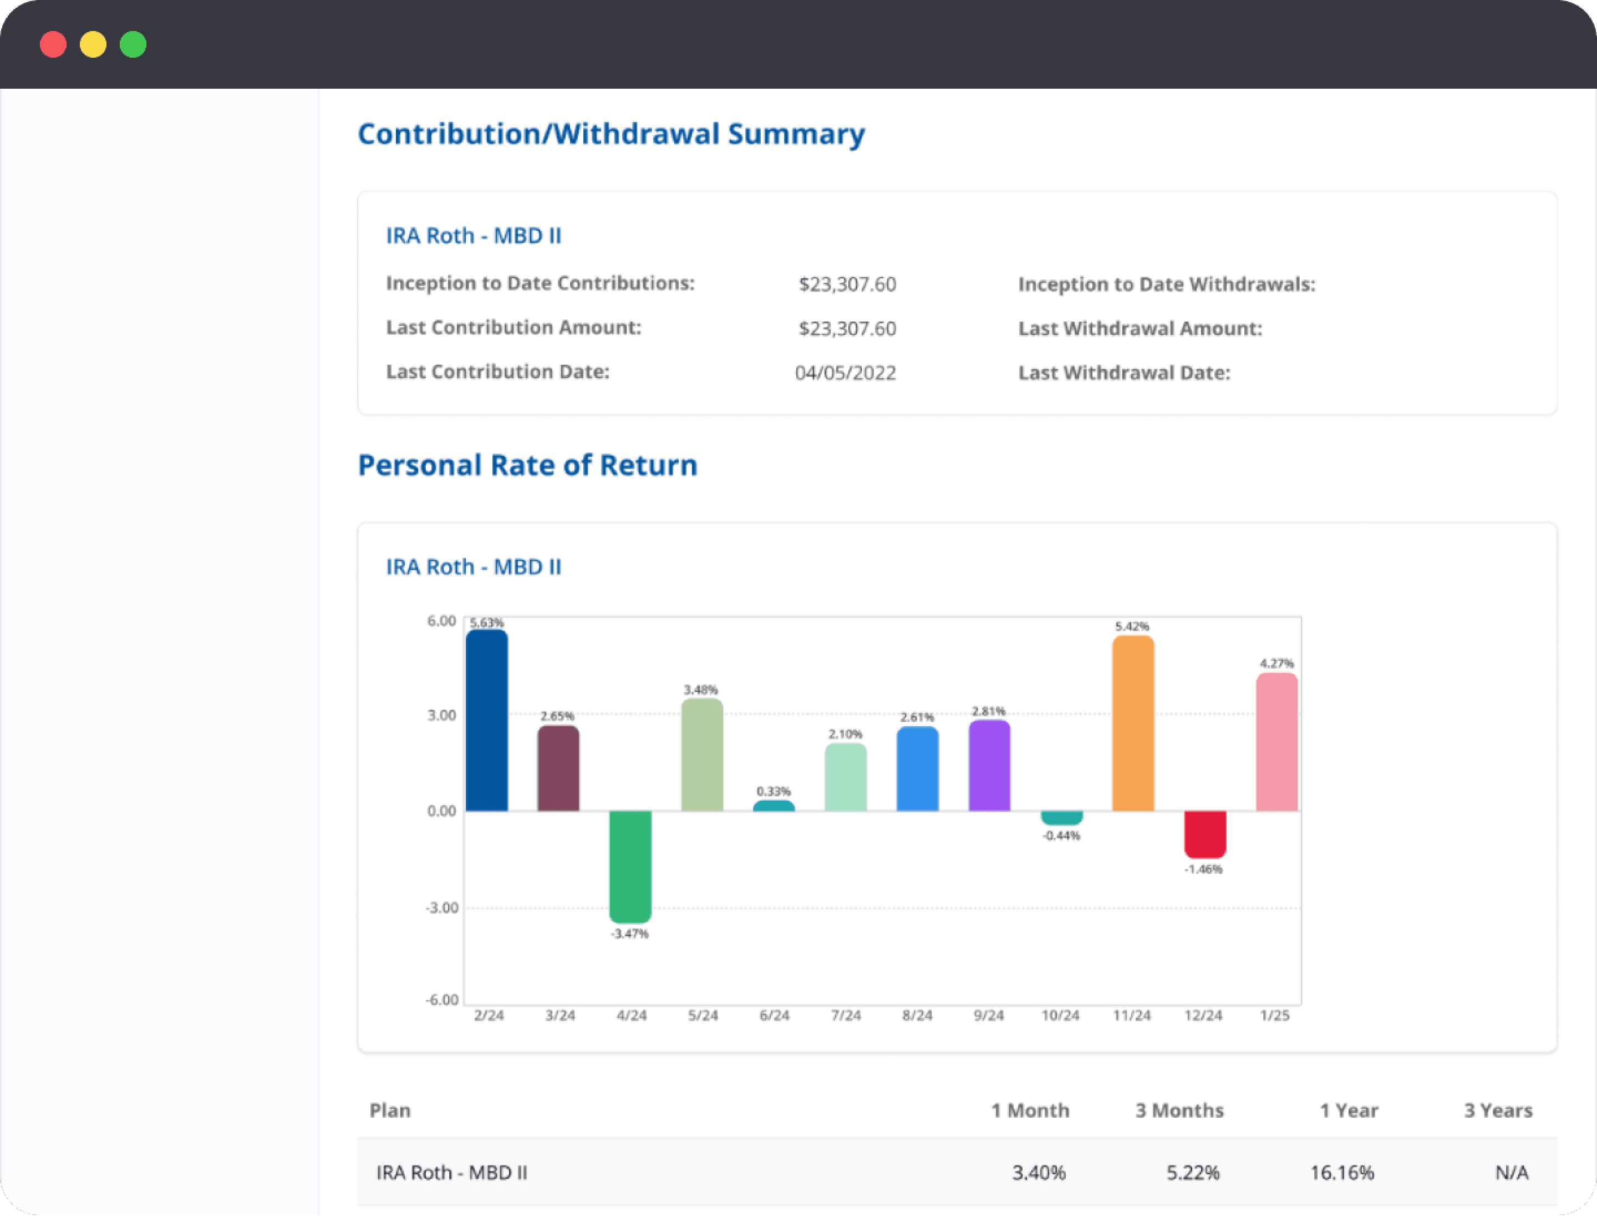Click the red 12/24 bar

tap(1205, 833)
